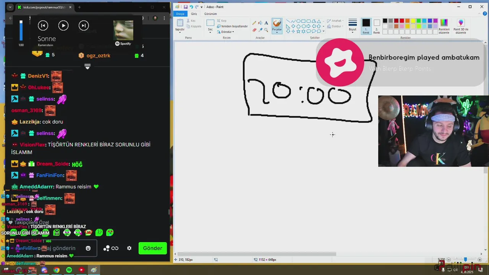The height and width of the screenshot is (275, 489).
Task: Pick the purple color swatch
Action: coord(436,21)
